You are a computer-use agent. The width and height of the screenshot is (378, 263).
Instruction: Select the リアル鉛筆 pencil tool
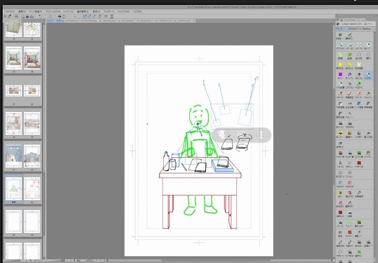(340, 85)
